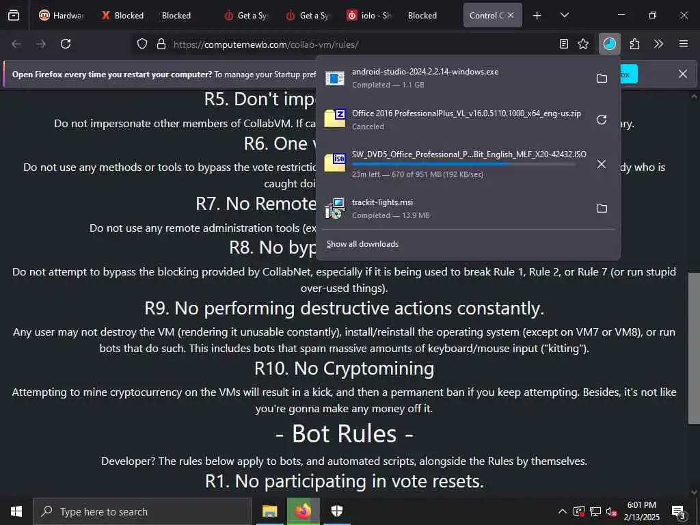Open a new tab with plus button
Image resolution: width=700 pixels, height=525 pixels.
[537, 16]
